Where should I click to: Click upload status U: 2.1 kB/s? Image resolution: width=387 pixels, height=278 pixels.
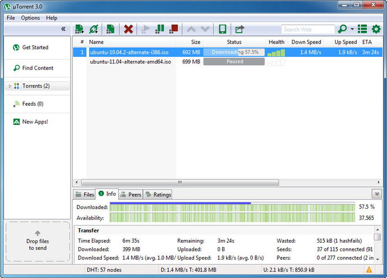[x=289, y=270]
